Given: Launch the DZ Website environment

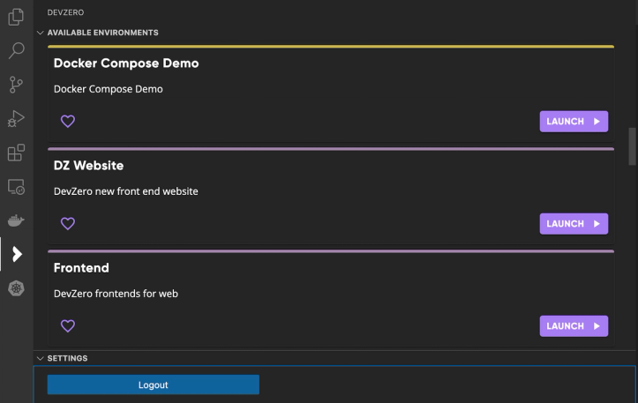Looking at the screenshot, I should click(574, 224).
